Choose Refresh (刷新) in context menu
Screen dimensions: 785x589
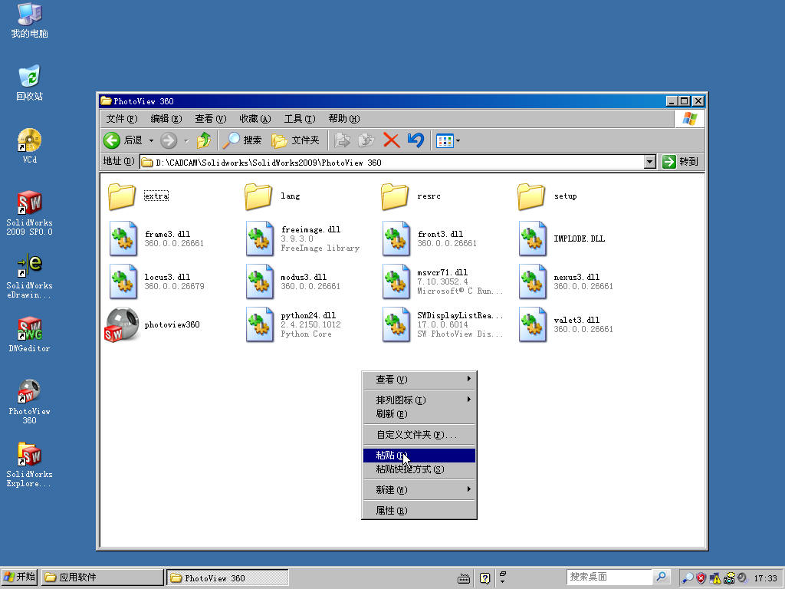click(x=419, y=413)
